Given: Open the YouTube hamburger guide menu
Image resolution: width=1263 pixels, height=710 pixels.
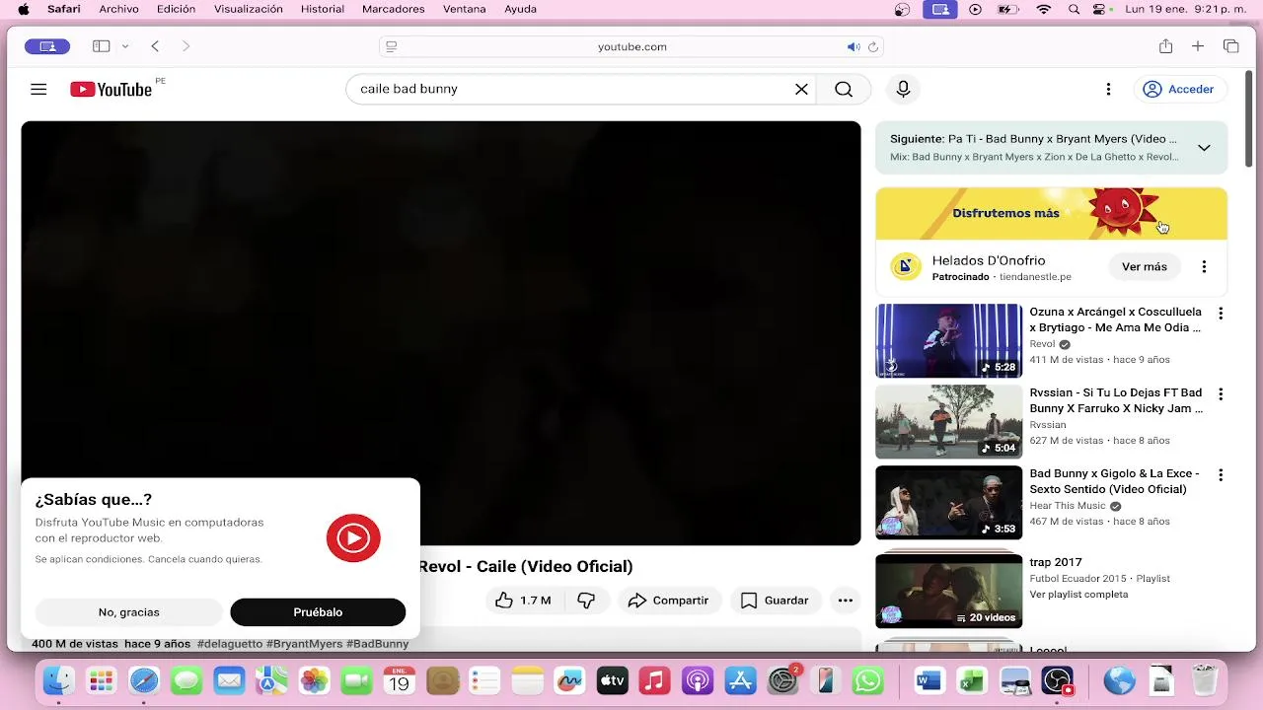Looking at the screenshot, I should click(x=38, y=89).
